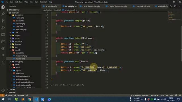
Task: Change the UTF-8 file encoding
Action: coord(162,95)
